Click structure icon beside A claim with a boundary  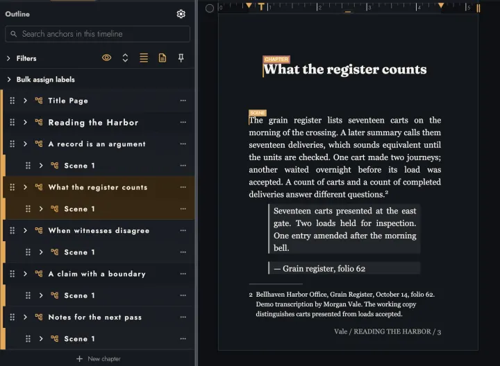click(x=39, y=274)
